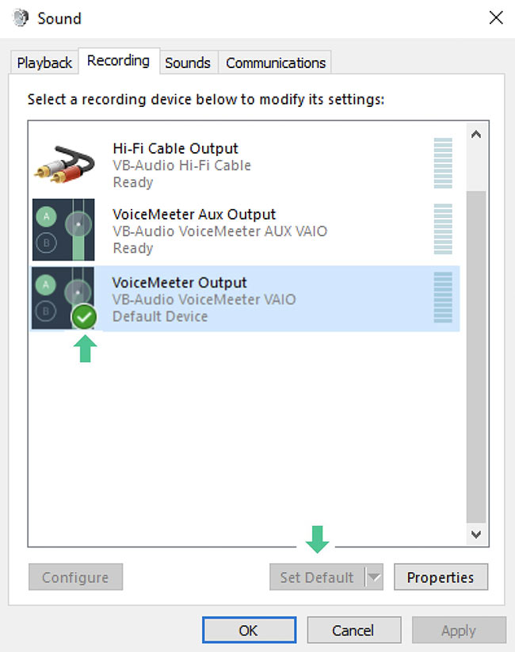This screenshot has width=515, height=652.
Task: Click the scrollbar up arrow
Action: [x=476, y=134]
